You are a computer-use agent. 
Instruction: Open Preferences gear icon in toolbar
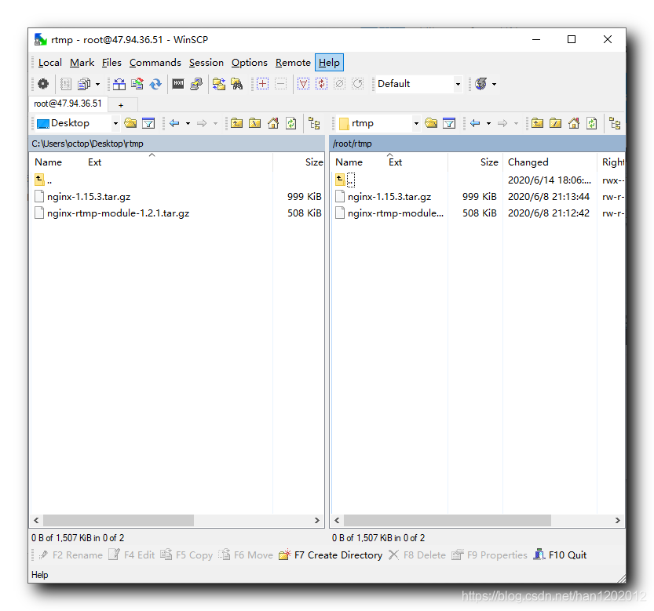click(x=43, y=84)
